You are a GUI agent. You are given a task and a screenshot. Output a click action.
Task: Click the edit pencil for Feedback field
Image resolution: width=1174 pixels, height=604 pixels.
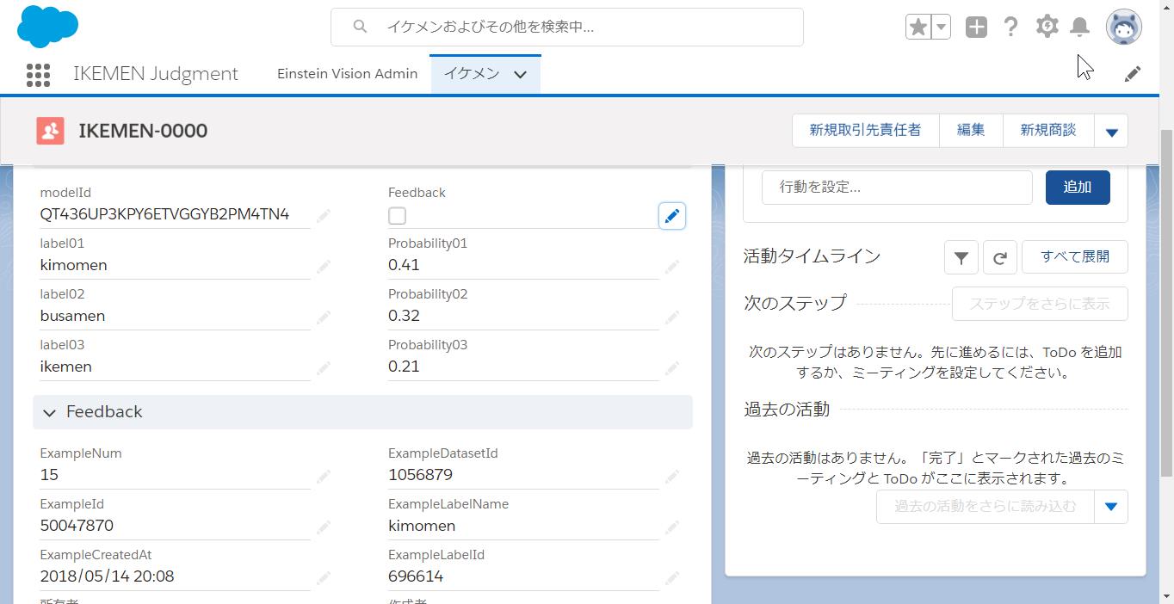(672, 215)
